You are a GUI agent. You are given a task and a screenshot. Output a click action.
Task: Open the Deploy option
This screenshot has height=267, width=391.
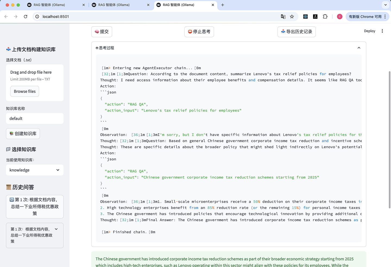click(370, 31)
